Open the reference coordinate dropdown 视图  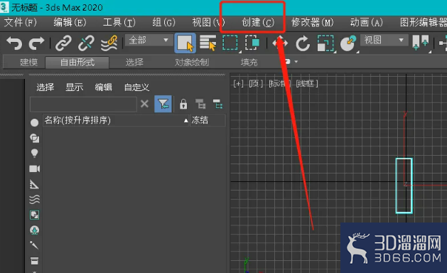coord(384,41)
